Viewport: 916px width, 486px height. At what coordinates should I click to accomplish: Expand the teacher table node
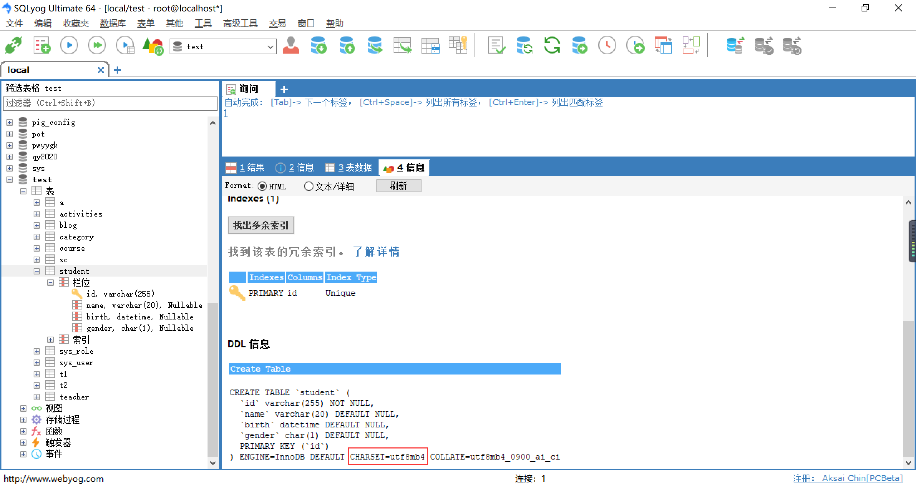click(x=37, y=397)
